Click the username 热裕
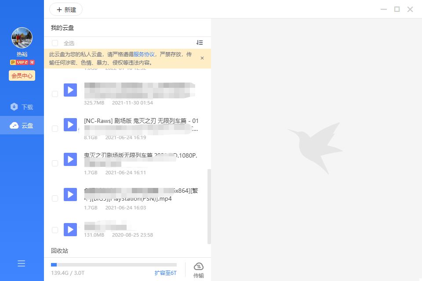Image resolution: width=422 pixels, height=281 pixels. point(22,54)
